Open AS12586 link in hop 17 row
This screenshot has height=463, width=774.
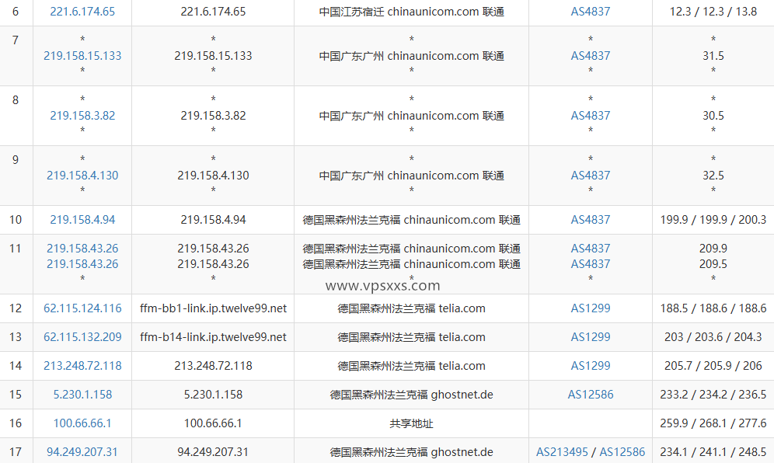click(622, 451)
